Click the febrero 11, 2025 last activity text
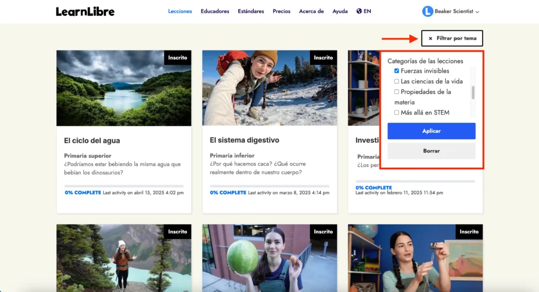Viewport: 539px width, 292px height. coord(399,193)
